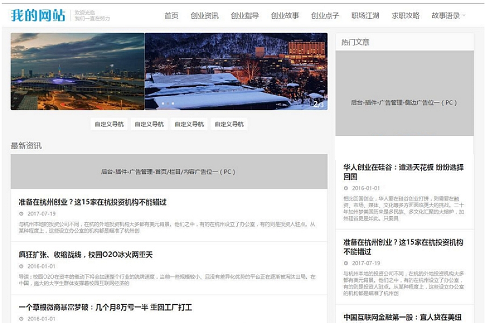This screenshot has width=485, height=323.
Task: Click clock icon beside 2017-07-19 in 最新资讯 list
Action: click(x=21, y=214)
